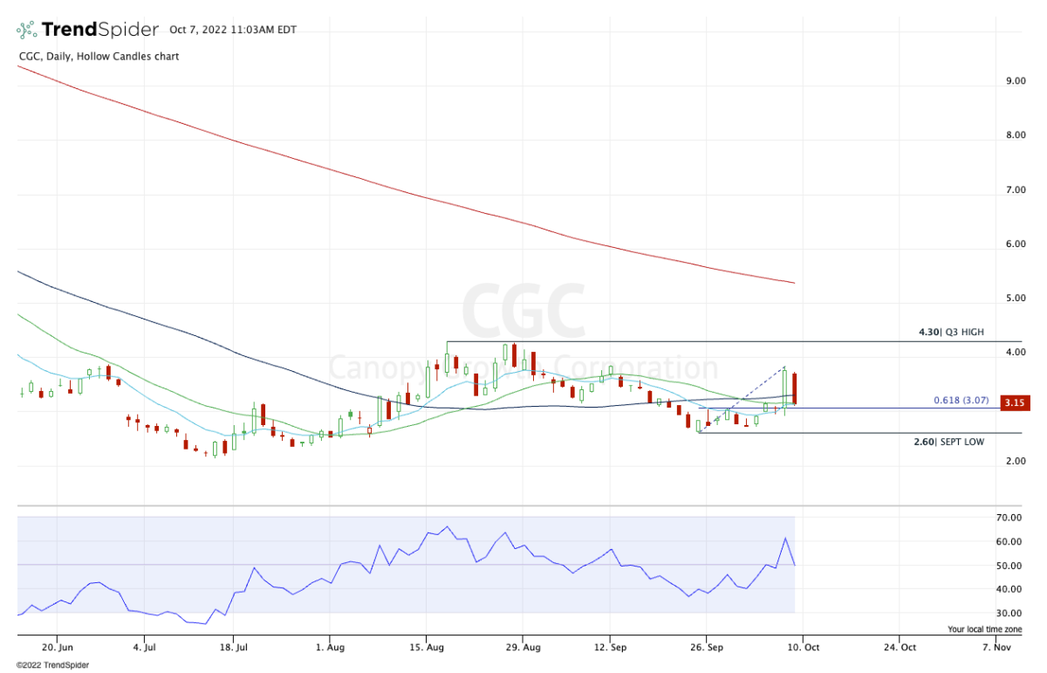The image size is (1047, 673).
Task: Click the red long-term moving average line end
Action: [x=792, y=282]
